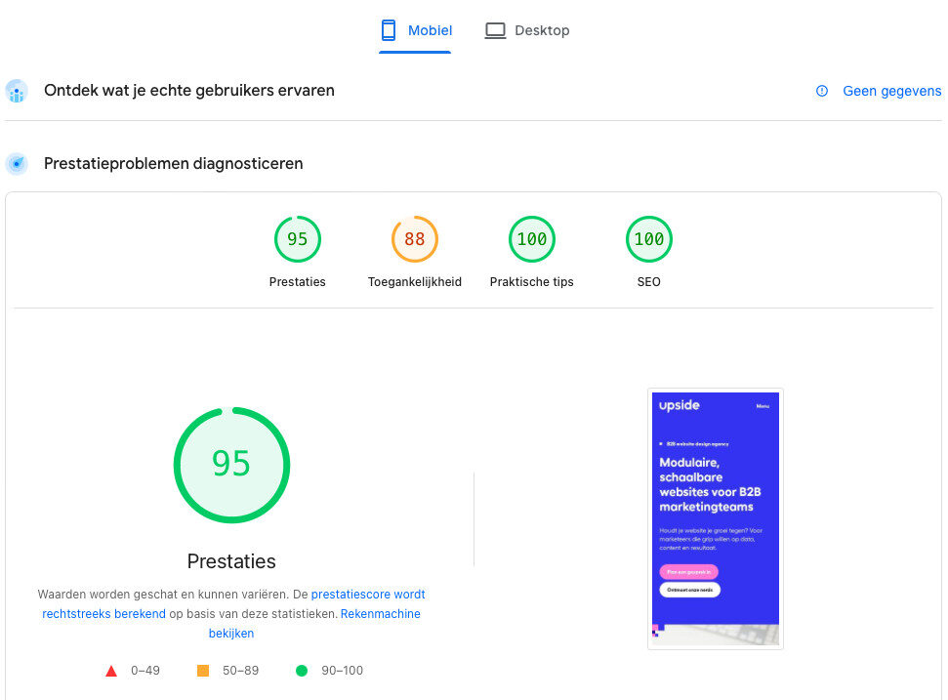Click the info icon next to Geen gegevens

coord(821,91)
